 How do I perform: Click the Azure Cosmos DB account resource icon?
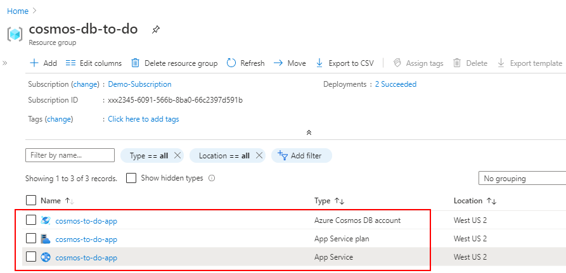tap(46, 220)
